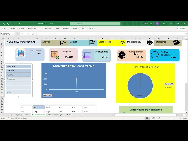This screenshot has height=141, width=188.
Task: Click the Dashboarding 1 navigation button
Action: (140, 43)
